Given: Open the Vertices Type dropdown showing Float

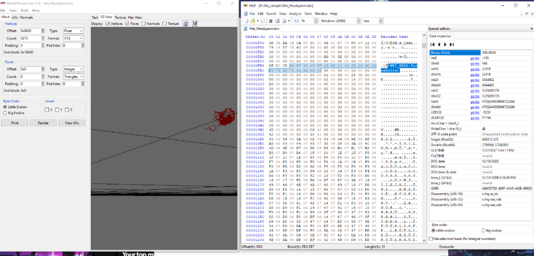Looking at the screenshot, I should pyautogui.click(x=74, y=31).
